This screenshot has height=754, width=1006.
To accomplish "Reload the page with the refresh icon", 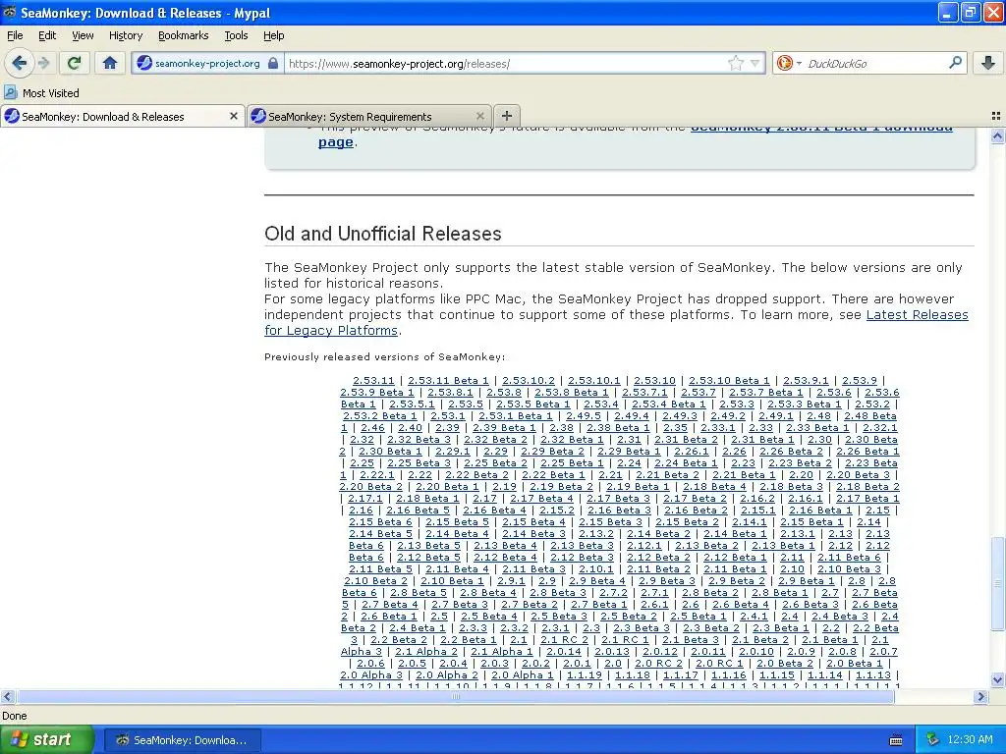I will tap(75, 63).
